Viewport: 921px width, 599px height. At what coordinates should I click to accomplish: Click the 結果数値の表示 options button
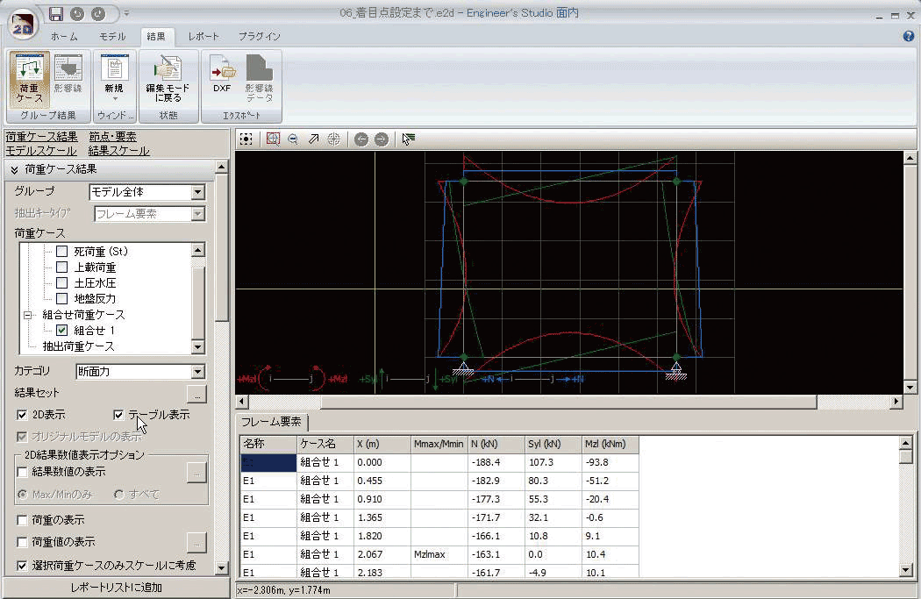point(196,474)
